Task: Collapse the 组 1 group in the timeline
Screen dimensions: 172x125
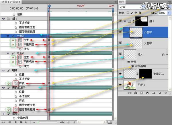Action: [3, 18]
